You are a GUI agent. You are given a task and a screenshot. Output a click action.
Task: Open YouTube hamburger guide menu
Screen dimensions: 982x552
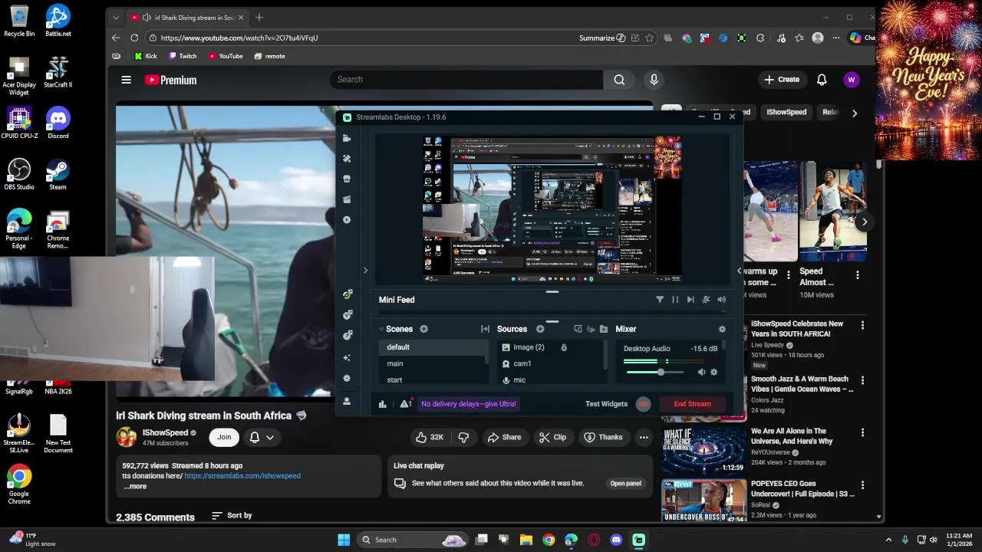tap(127, 80)
